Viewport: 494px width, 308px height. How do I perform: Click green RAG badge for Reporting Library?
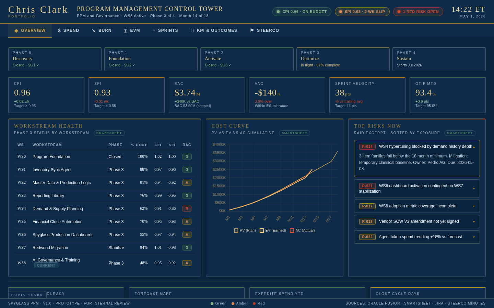click(187, 196)
